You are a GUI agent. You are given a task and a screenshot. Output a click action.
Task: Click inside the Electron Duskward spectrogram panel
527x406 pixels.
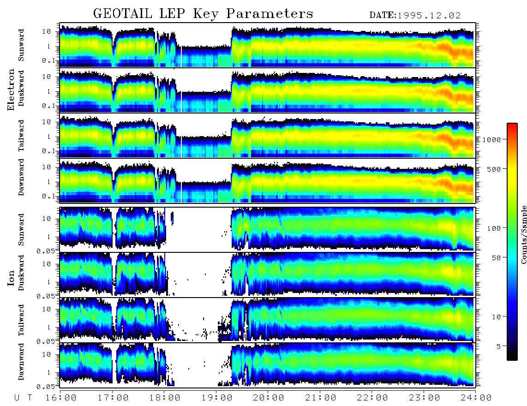pos(268,90)
